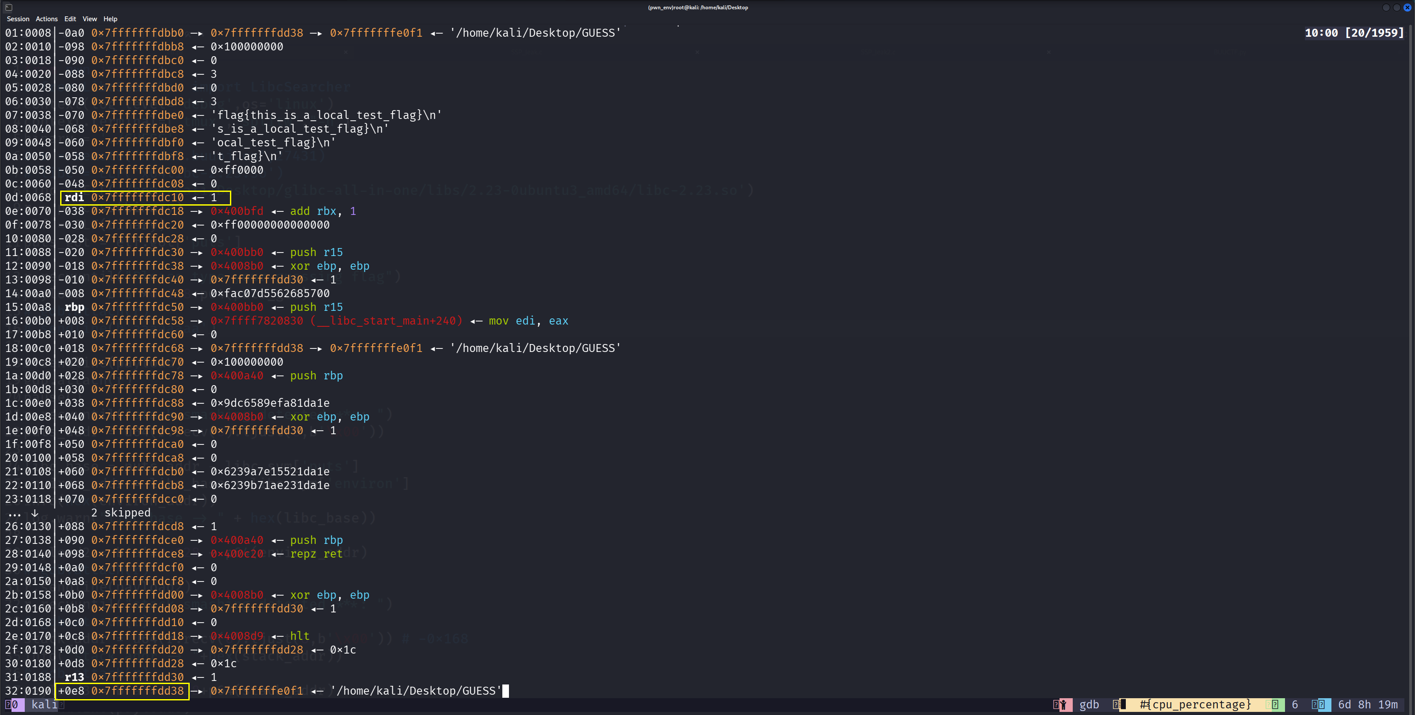Click the uptime '6d 8h 19m' text
1415x715 pixels.
(x=1368, y=704)
